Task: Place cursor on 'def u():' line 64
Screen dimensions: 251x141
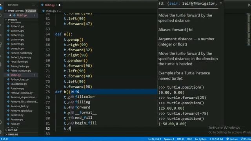Action: tap(64, 34)
